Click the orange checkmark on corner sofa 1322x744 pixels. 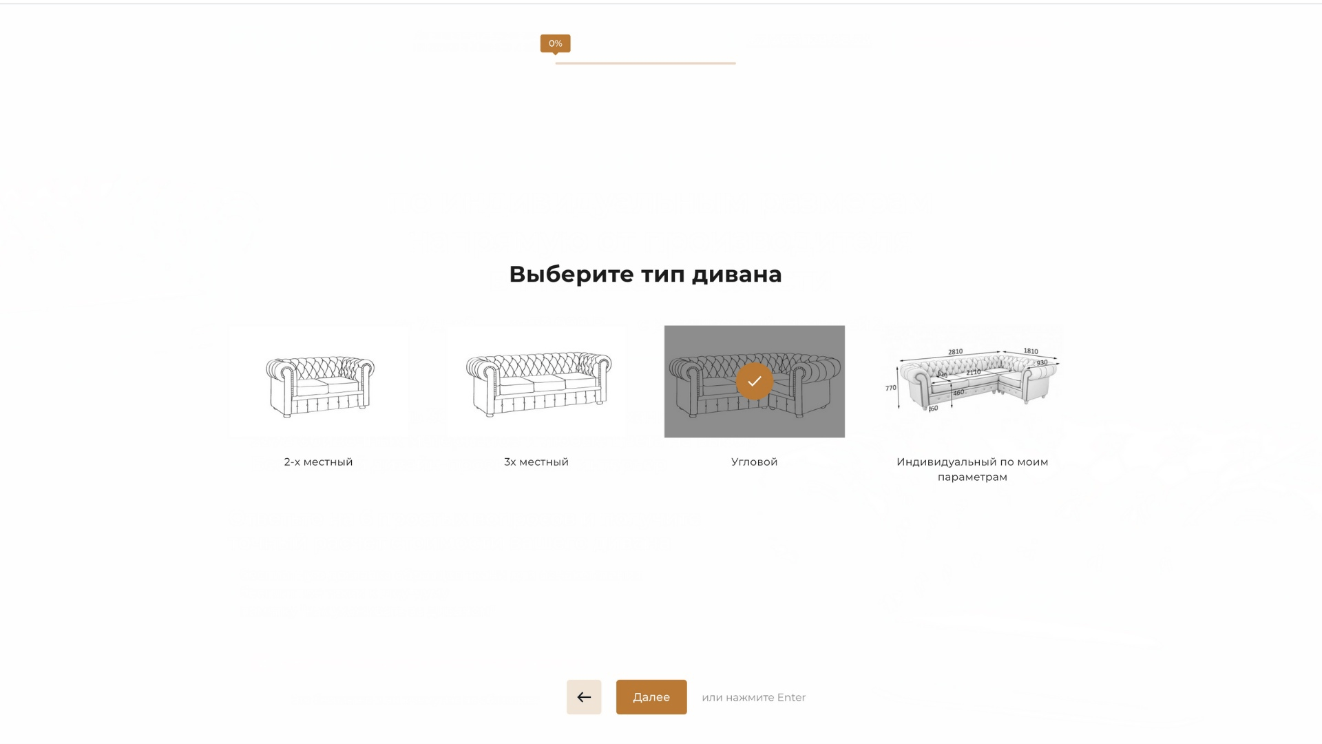(x=754, y=381)
